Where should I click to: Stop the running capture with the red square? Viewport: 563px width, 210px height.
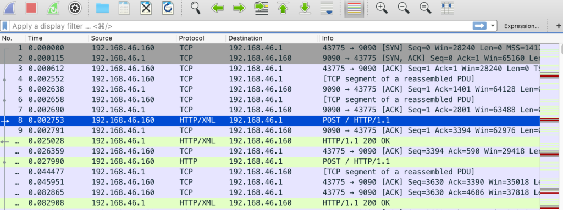31,8
